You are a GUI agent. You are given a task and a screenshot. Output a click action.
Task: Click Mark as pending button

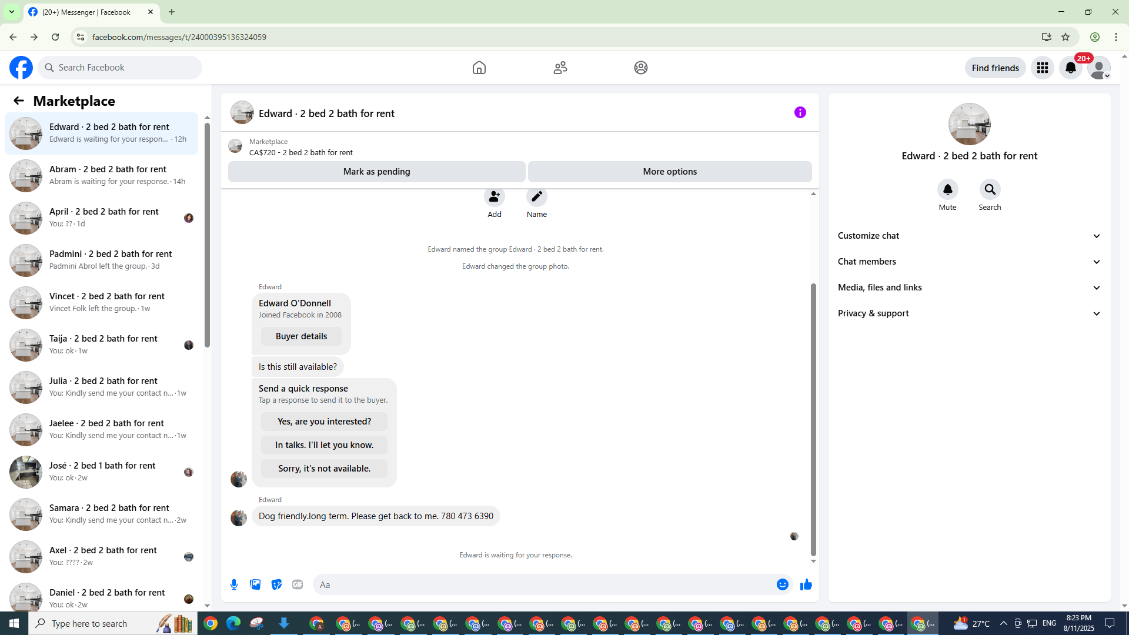376,172
